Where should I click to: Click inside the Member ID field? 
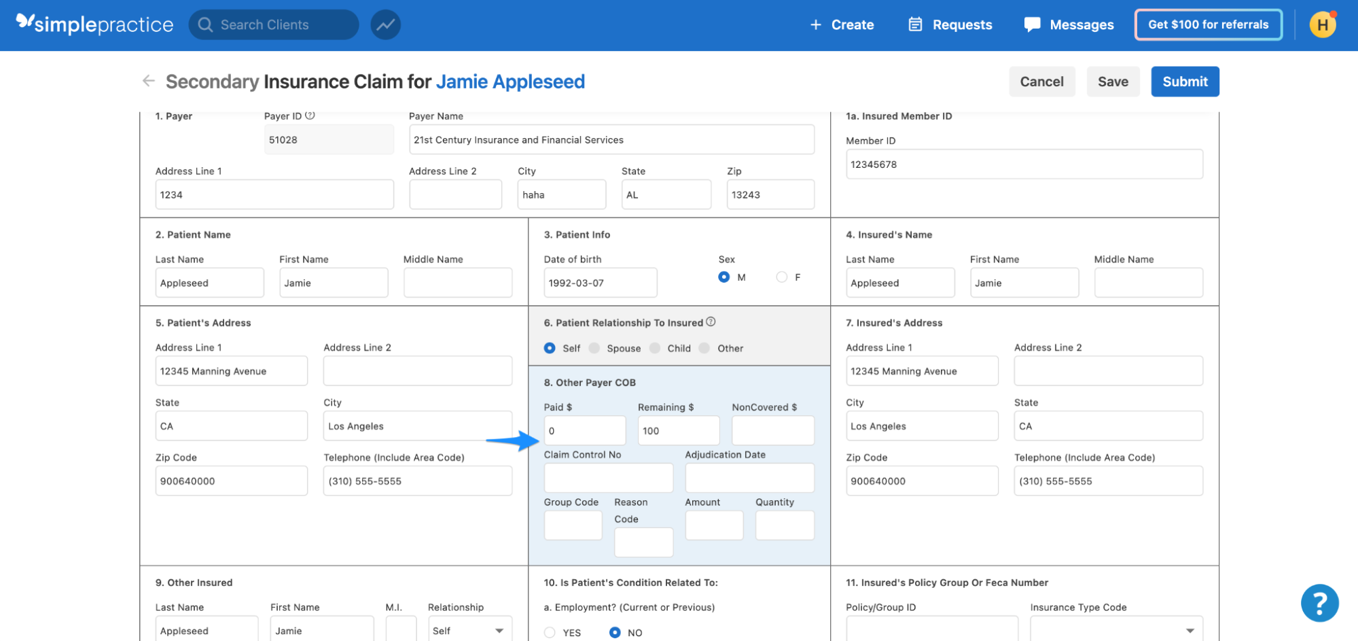pyautogui.click(x=1024, y=164)
